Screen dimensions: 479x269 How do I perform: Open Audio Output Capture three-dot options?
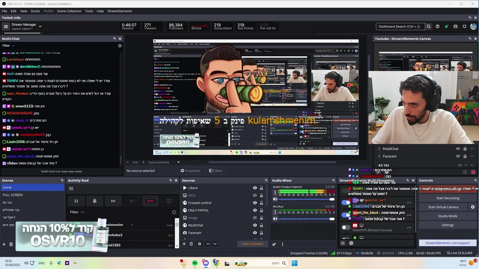[275, 193]
